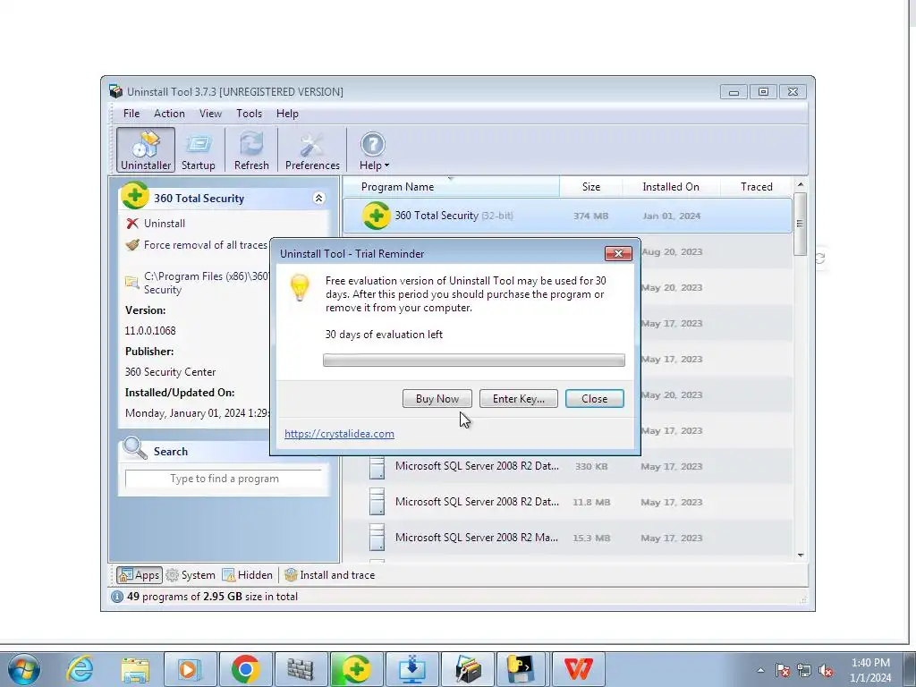Screen dimensions: 916x687
Task: Switch to the Hidden tab
Action: pyautogui.click(x=247, y=575)
